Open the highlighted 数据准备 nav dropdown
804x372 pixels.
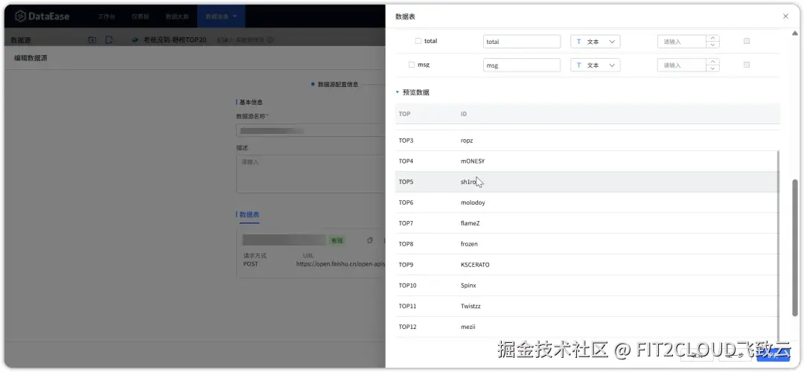point(221,16)
